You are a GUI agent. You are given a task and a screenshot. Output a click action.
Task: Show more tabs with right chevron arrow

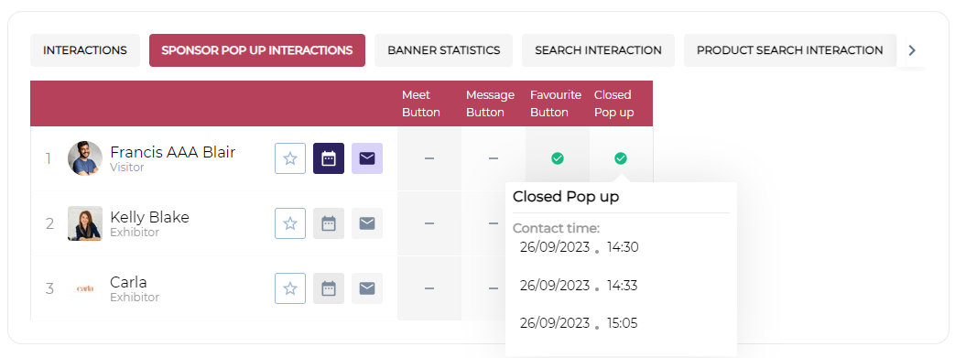[912, 50]
